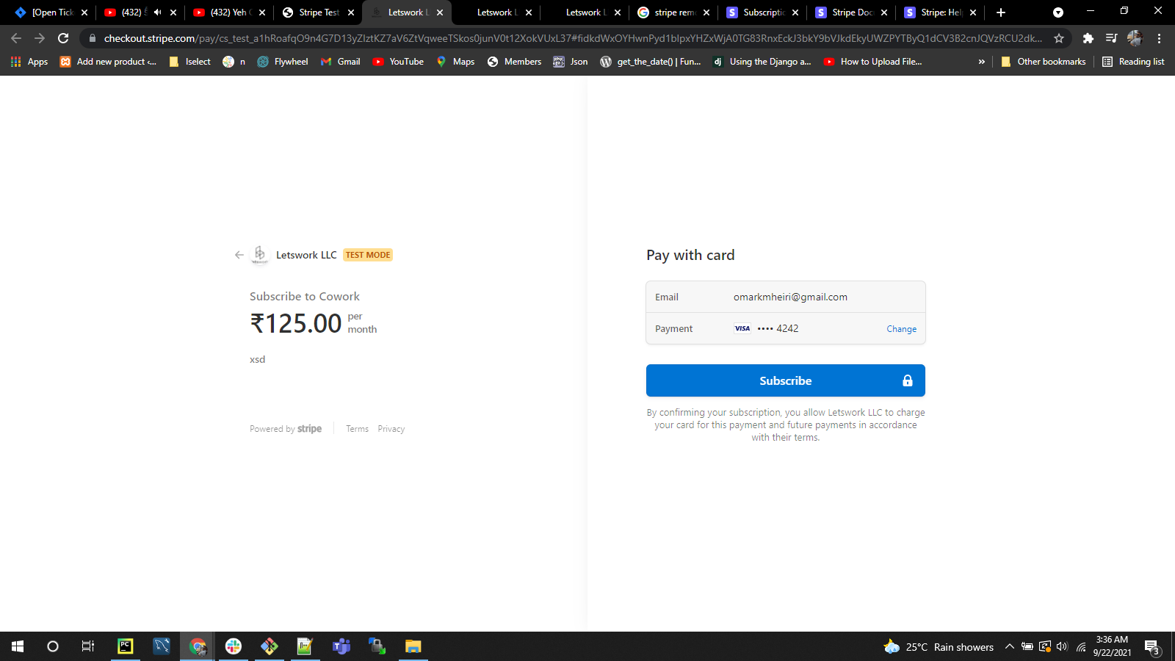Click the checkout.stripe.com address bar
This screenshot has height=661, width=1175.
(x=573, y=38)
